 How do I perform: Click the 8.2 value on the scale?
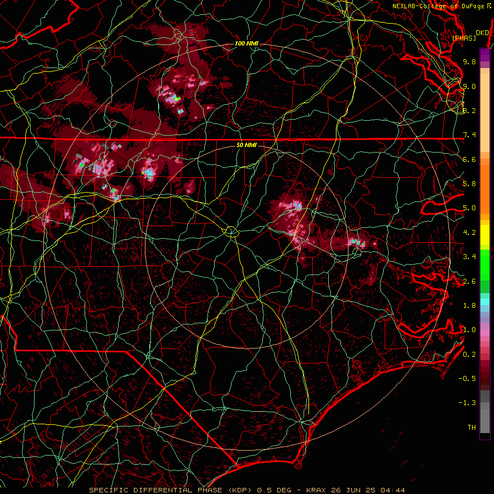click(469, 110)
